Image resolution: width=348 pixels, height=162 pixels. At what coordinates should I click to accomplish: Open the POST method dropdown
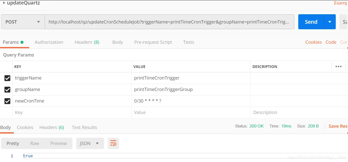click(23, 22)
